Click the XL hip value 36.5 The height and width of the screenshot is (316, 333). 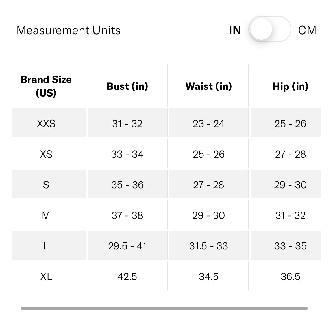pyautogui.click(x=290, y=277)
